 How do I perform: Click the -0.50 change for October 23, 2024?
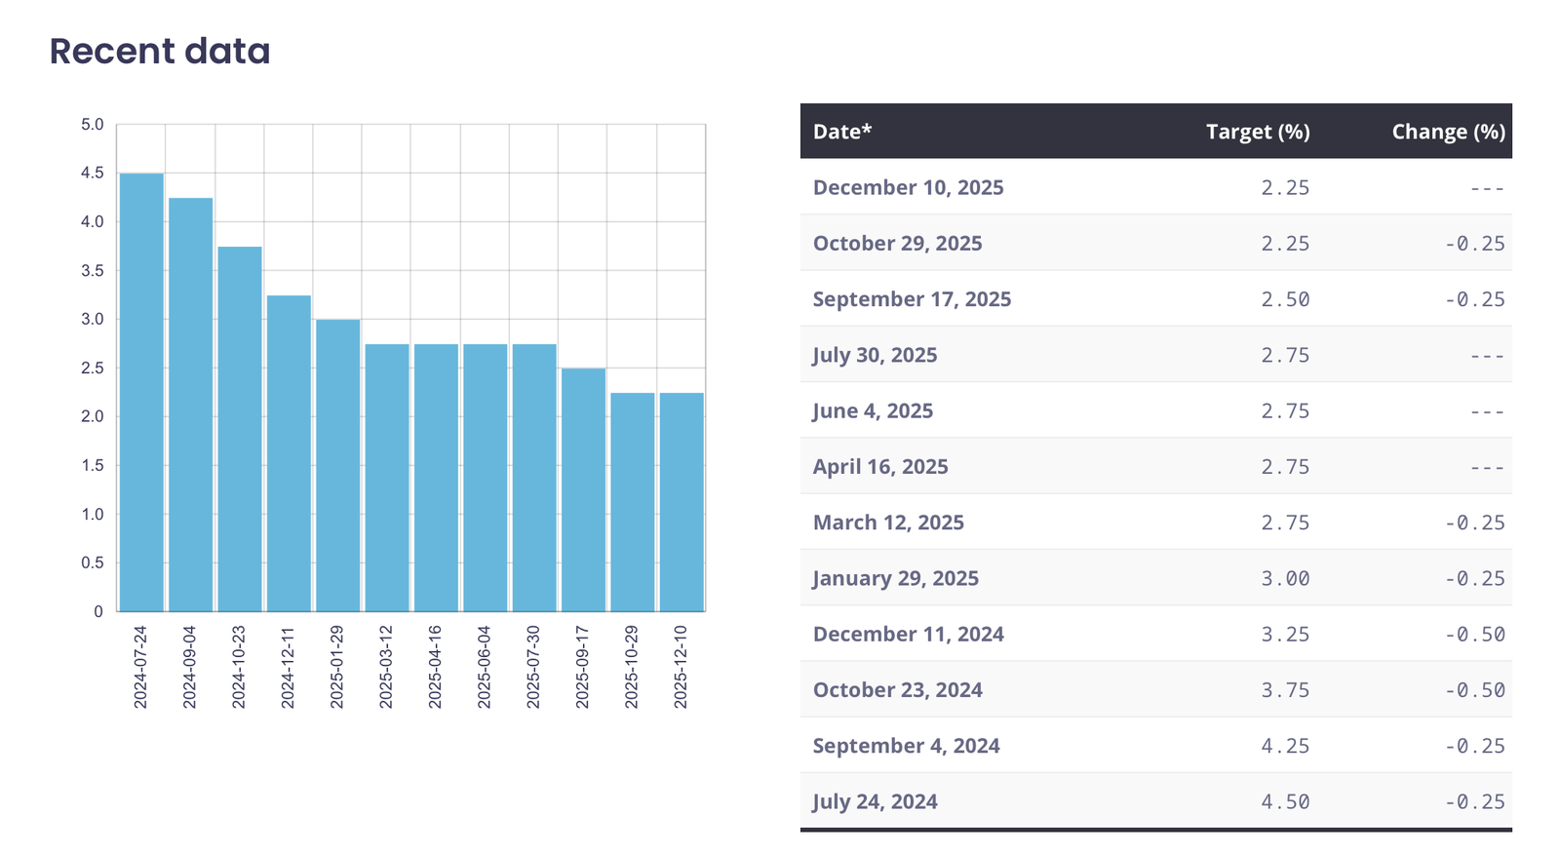tap(1474, 690)
